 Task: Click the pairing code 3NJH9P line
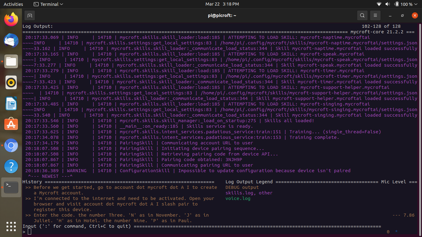(134, 160)
